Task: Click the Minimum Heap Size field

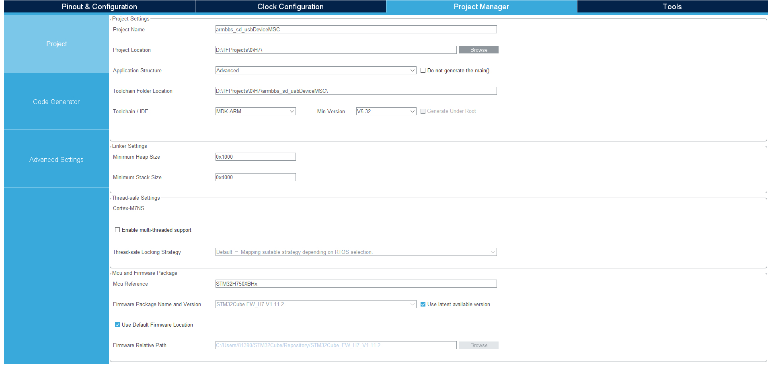Action: tap(255, 157)
